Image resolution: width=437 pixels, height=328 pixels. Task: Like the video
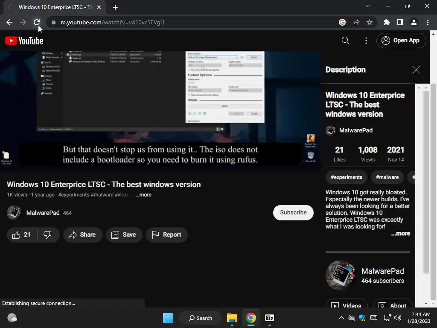point(22,235)
